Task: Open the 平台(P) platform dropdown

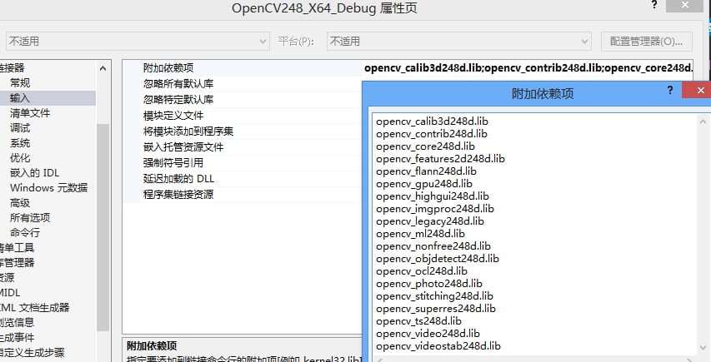Action: [459, 41]
